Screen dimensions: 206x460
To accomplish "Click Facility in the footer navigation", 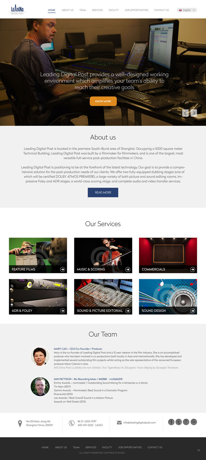I will pyautogui.click(x=107, y=447).
